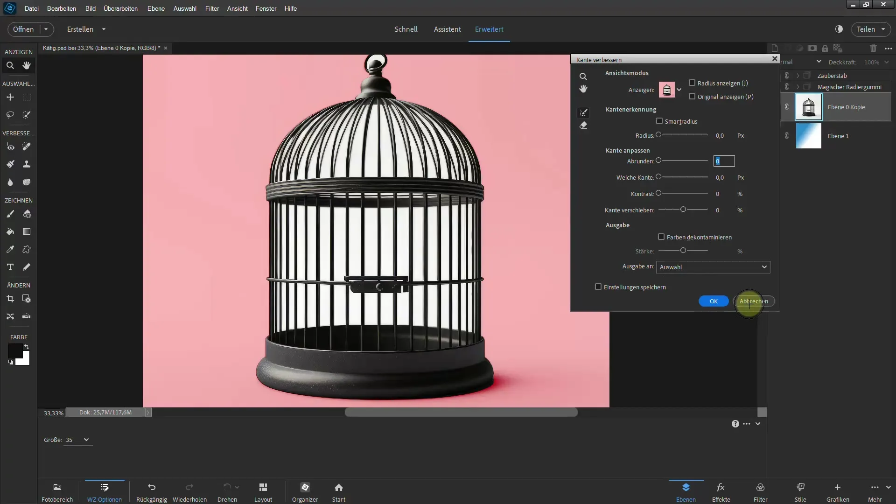Select the Gradient tool

[x=27, y=231]
